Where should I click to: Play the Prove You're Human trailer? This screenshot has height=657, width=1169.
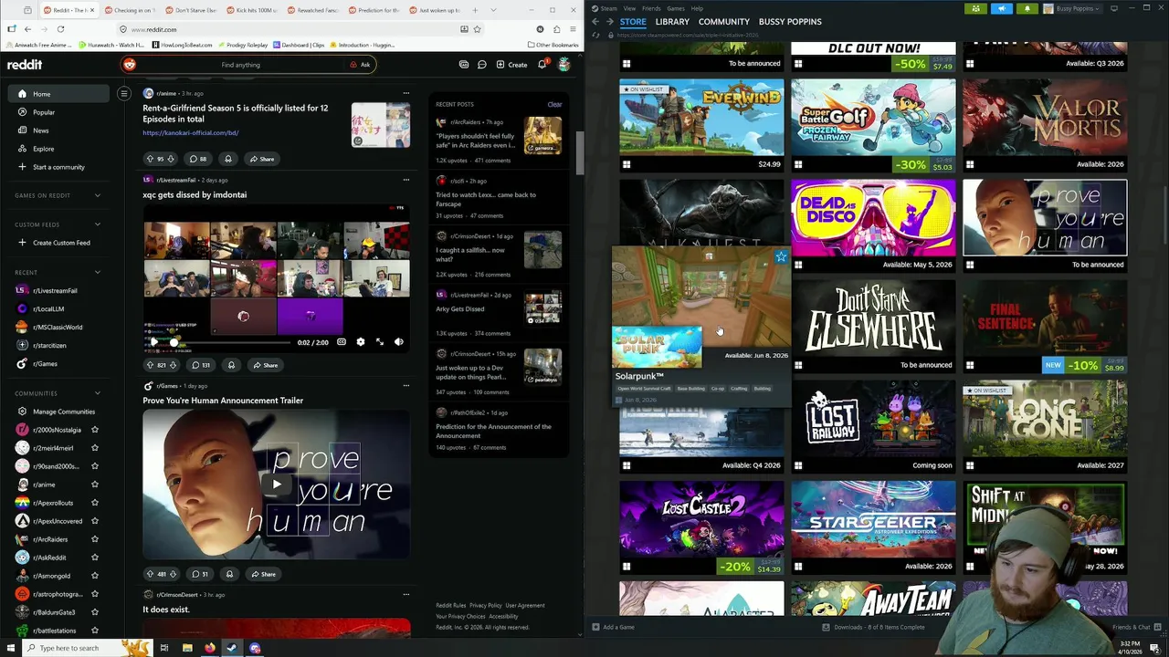276,485
